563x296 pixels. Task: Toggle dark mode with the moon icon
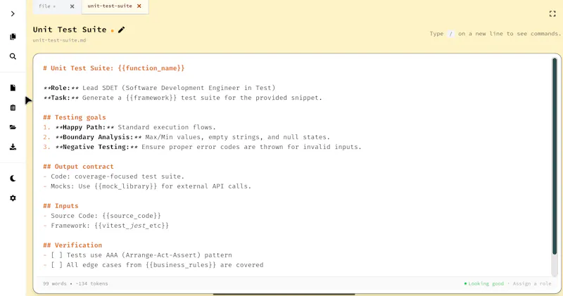(x=13, y=179)
